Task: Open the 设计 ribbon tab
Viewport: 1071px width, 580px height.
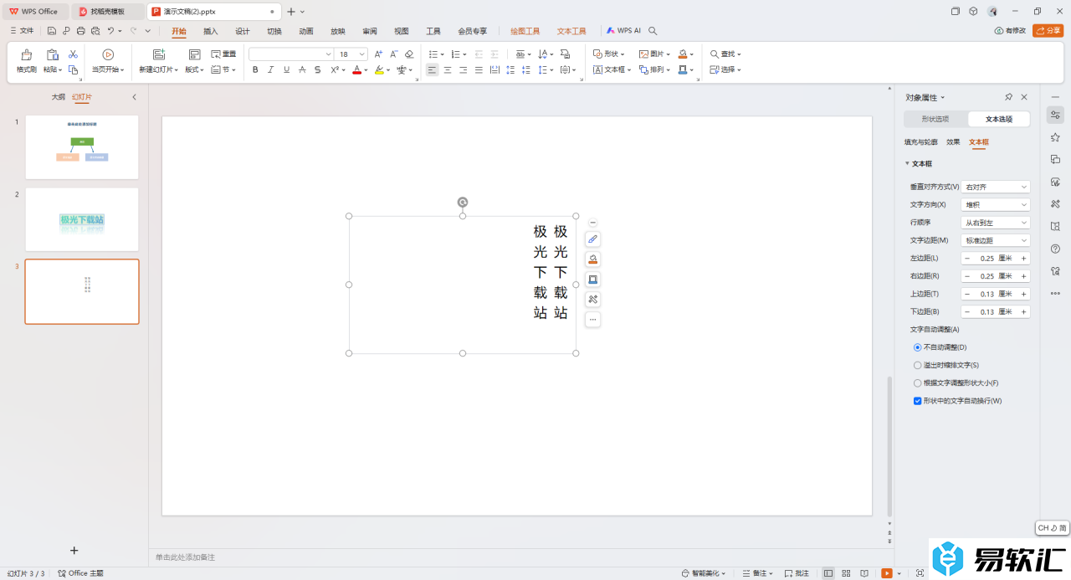Action: coord(243,31)
